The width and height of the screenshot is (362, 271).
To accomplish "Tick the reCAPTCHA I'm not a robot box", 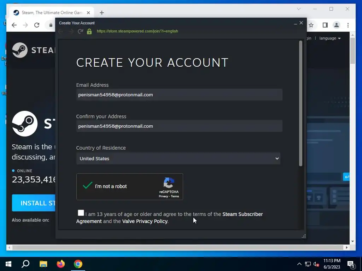I will tap(88, 186).
